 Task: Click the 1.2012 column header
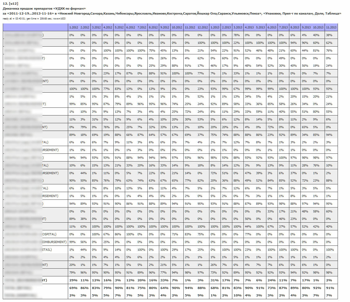coord(74,27)
